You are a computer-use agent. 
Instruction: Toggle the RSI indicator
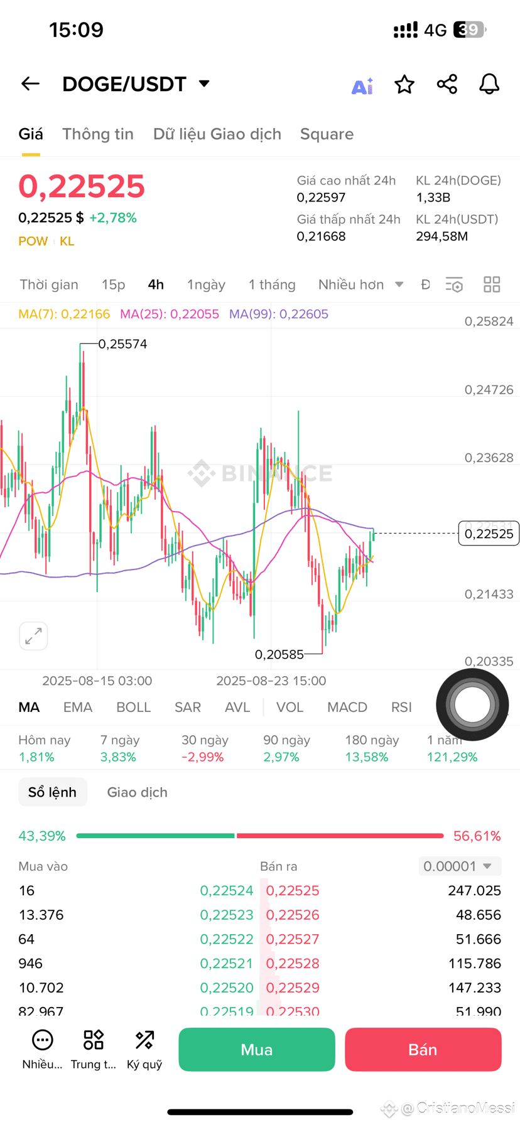pyautogui.click(x=401, y=708)
